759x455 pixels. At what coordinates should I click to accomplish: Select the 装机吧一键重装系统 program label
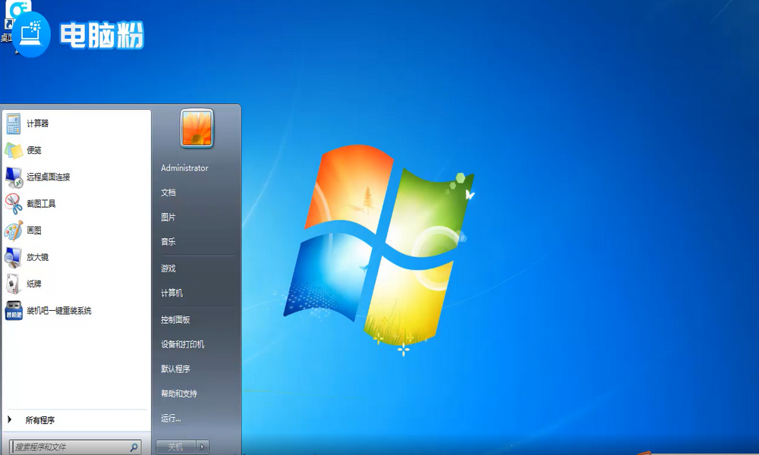[59, 311]
